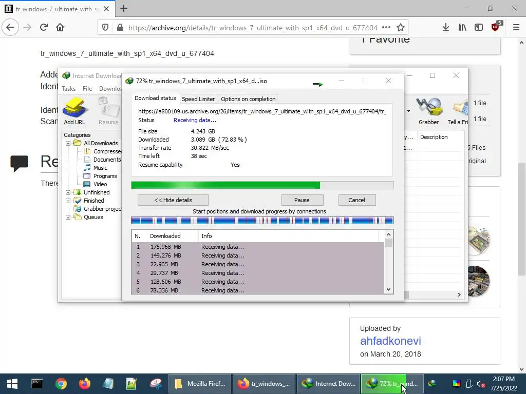The width and height of the screenshot is (526, 394).
Task: Switch to Internet Download Manager taskbar window
Action: click(x=328, y=384)
